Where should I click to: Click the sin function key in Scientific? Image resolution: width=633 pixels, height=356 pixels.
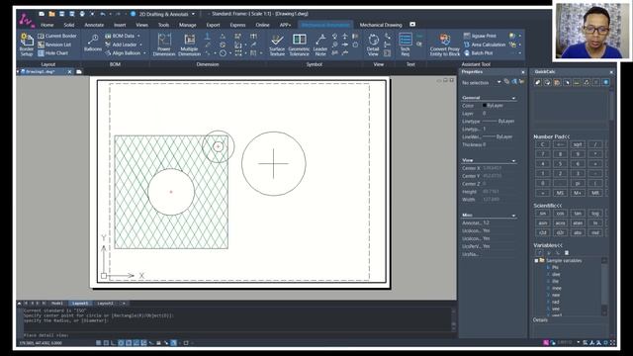(542, 214)
